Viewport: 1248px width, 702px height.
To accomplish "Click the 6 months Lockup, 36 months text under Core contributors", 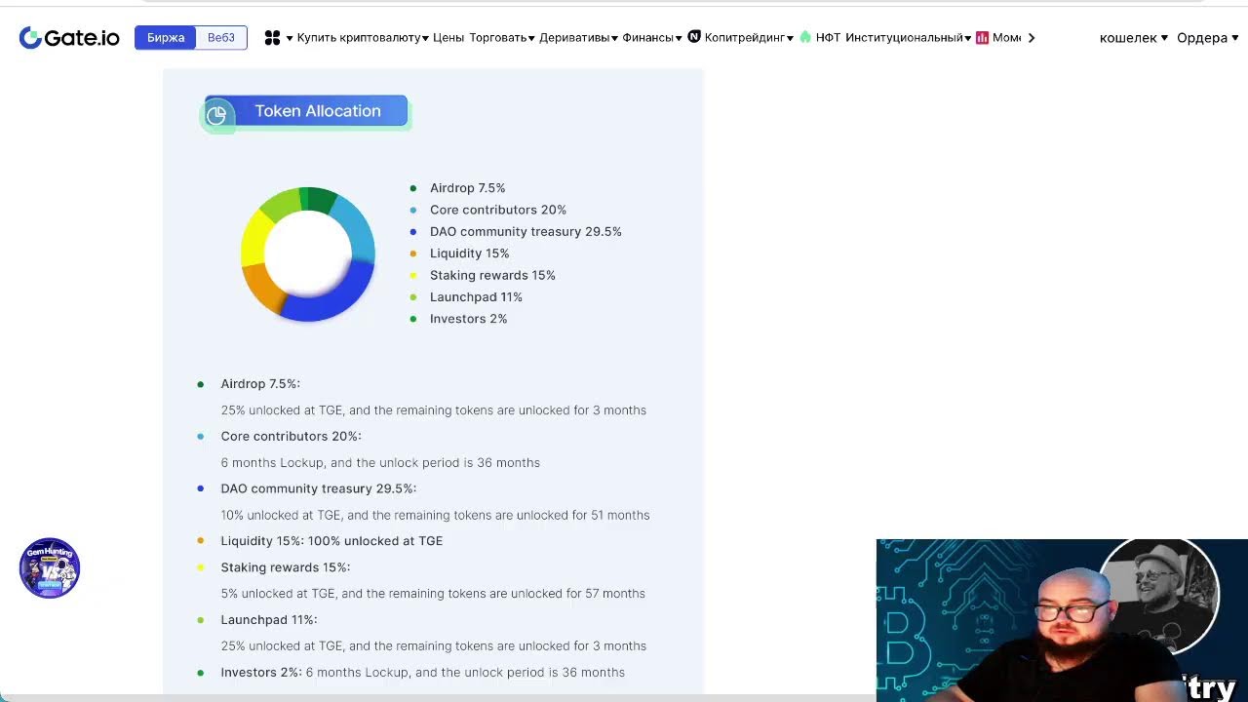I will (380, 463).
